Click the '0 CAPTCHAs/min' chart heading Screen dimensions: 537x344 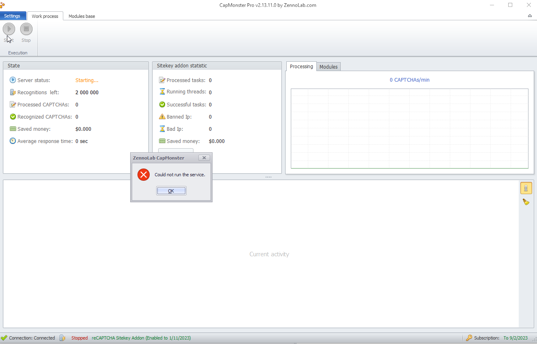[x=410, y=80]
